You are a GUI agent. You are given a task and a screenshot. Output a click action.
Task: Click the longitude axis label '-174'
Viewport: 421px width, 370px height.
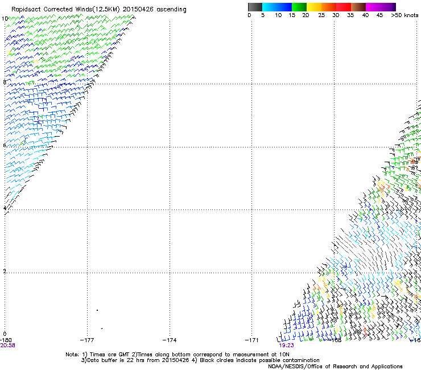pos(170,340)
